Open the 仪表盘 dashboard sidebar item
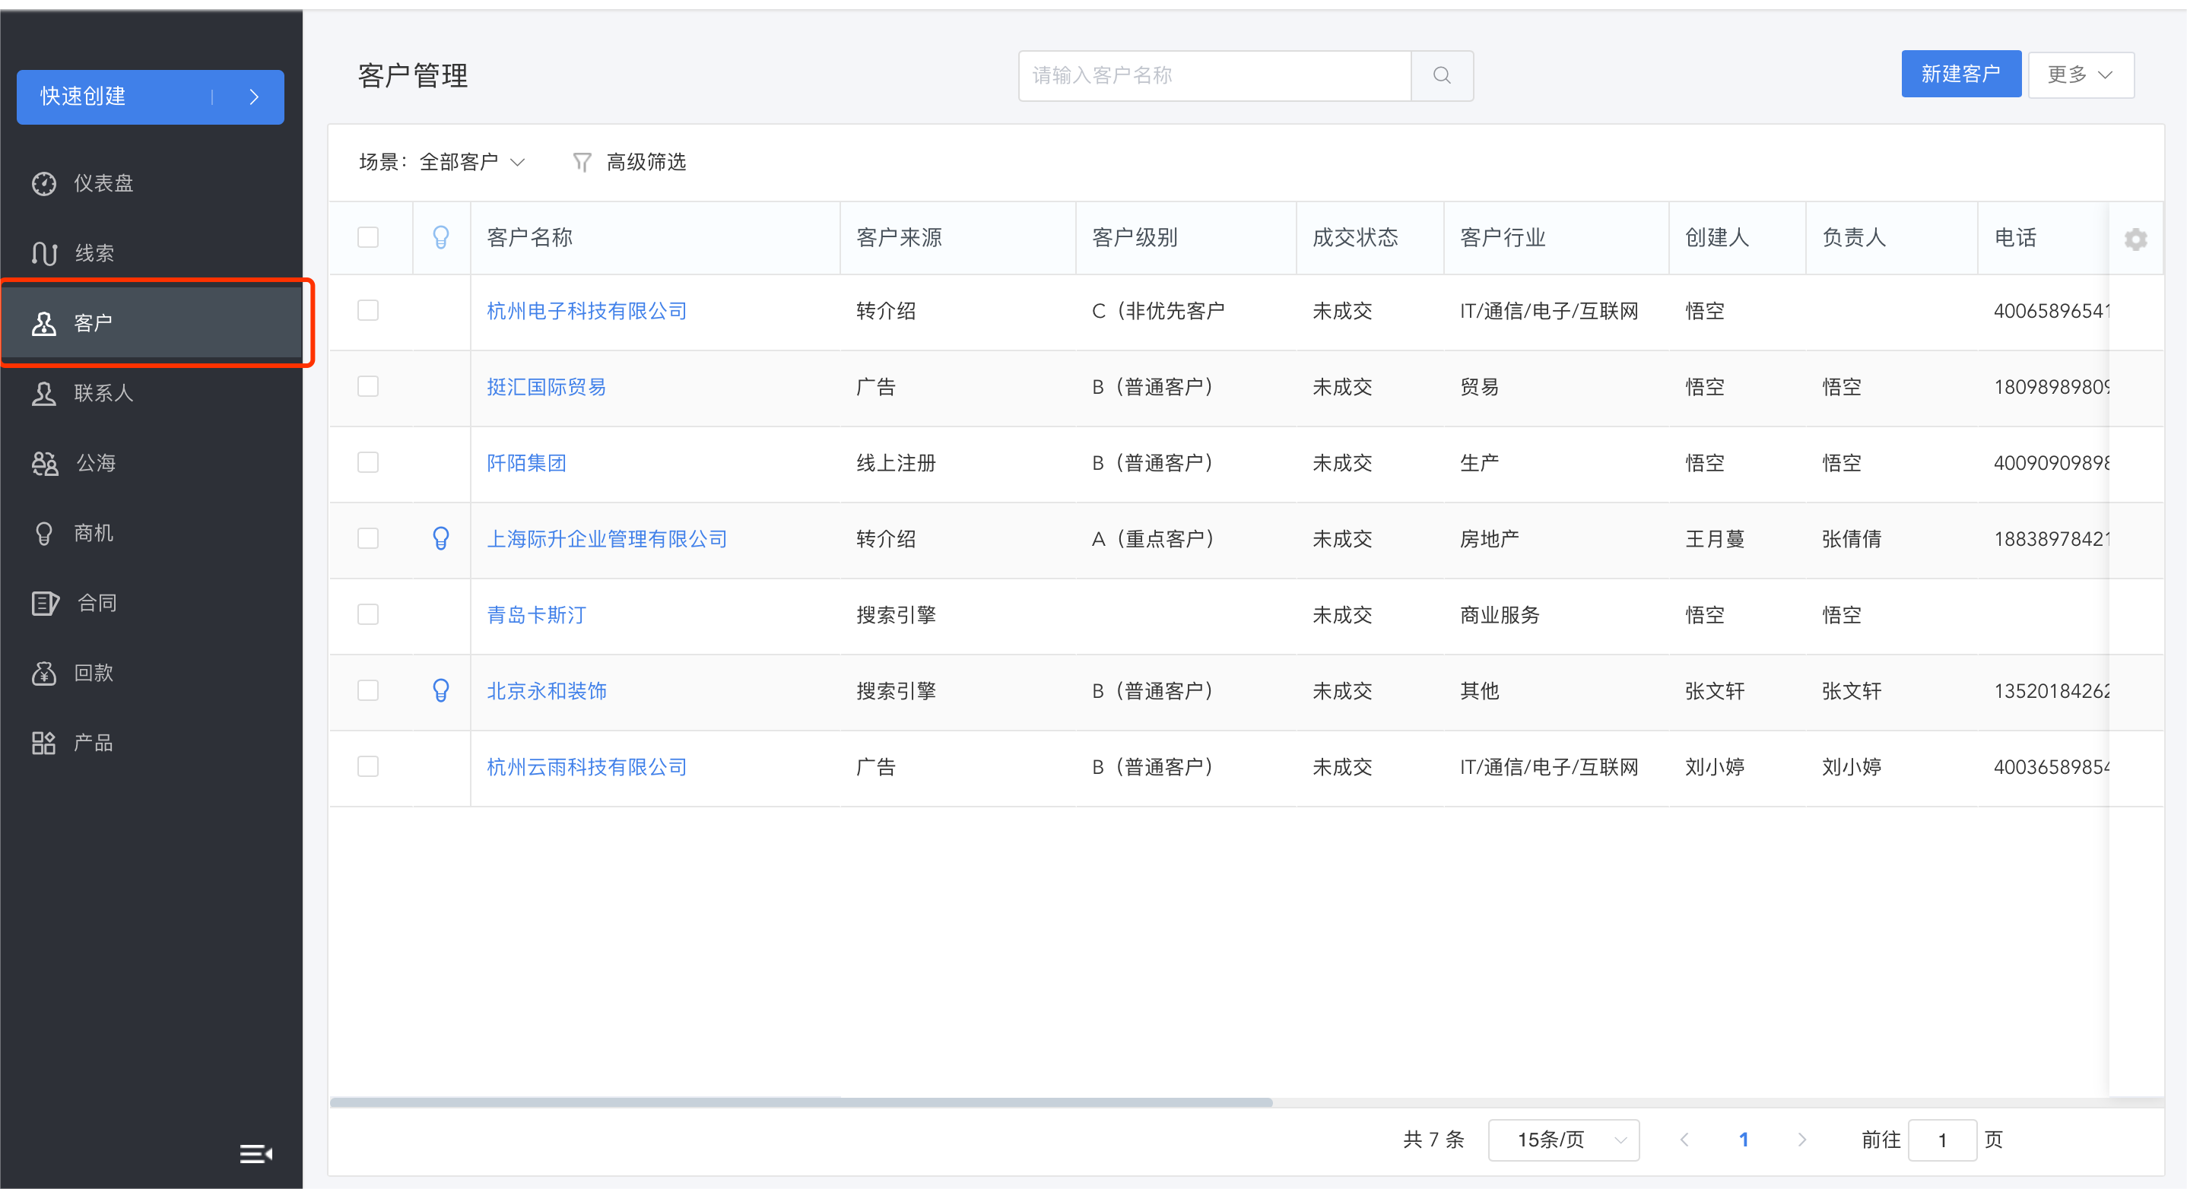The height and width of the screenshot is (1189, 2187). (x=151, y=183)
